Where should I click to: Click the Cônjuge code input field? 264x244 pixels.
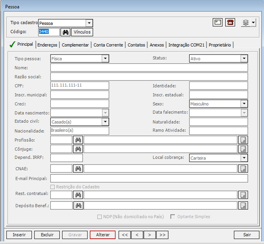point(61,149)
